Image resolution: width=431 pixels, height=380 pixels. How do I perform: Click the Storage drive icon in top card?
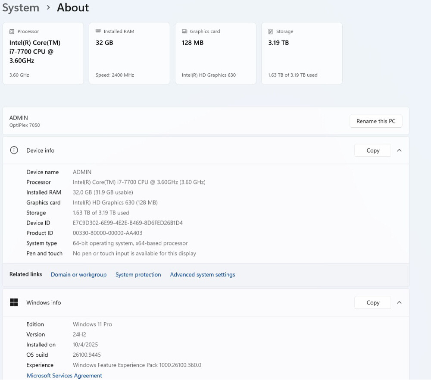[271, 31]
